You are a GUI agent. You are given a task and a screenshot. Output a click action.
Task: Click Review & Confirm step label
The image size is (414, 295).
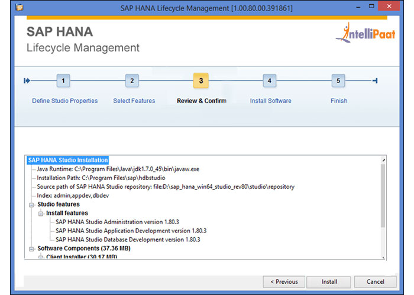click(202, 101)
